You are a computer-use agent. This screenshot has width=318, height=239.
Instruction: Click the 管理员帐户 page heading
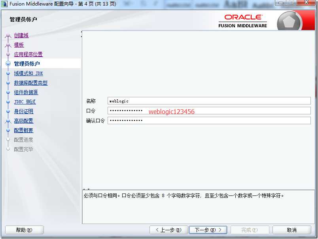point(23,19)
